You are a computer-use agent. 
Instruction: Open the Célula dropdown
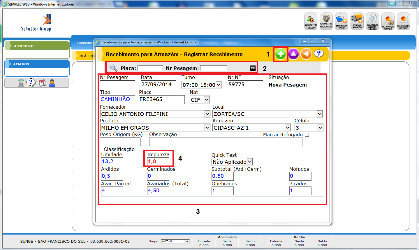click(x=320, y=128)
